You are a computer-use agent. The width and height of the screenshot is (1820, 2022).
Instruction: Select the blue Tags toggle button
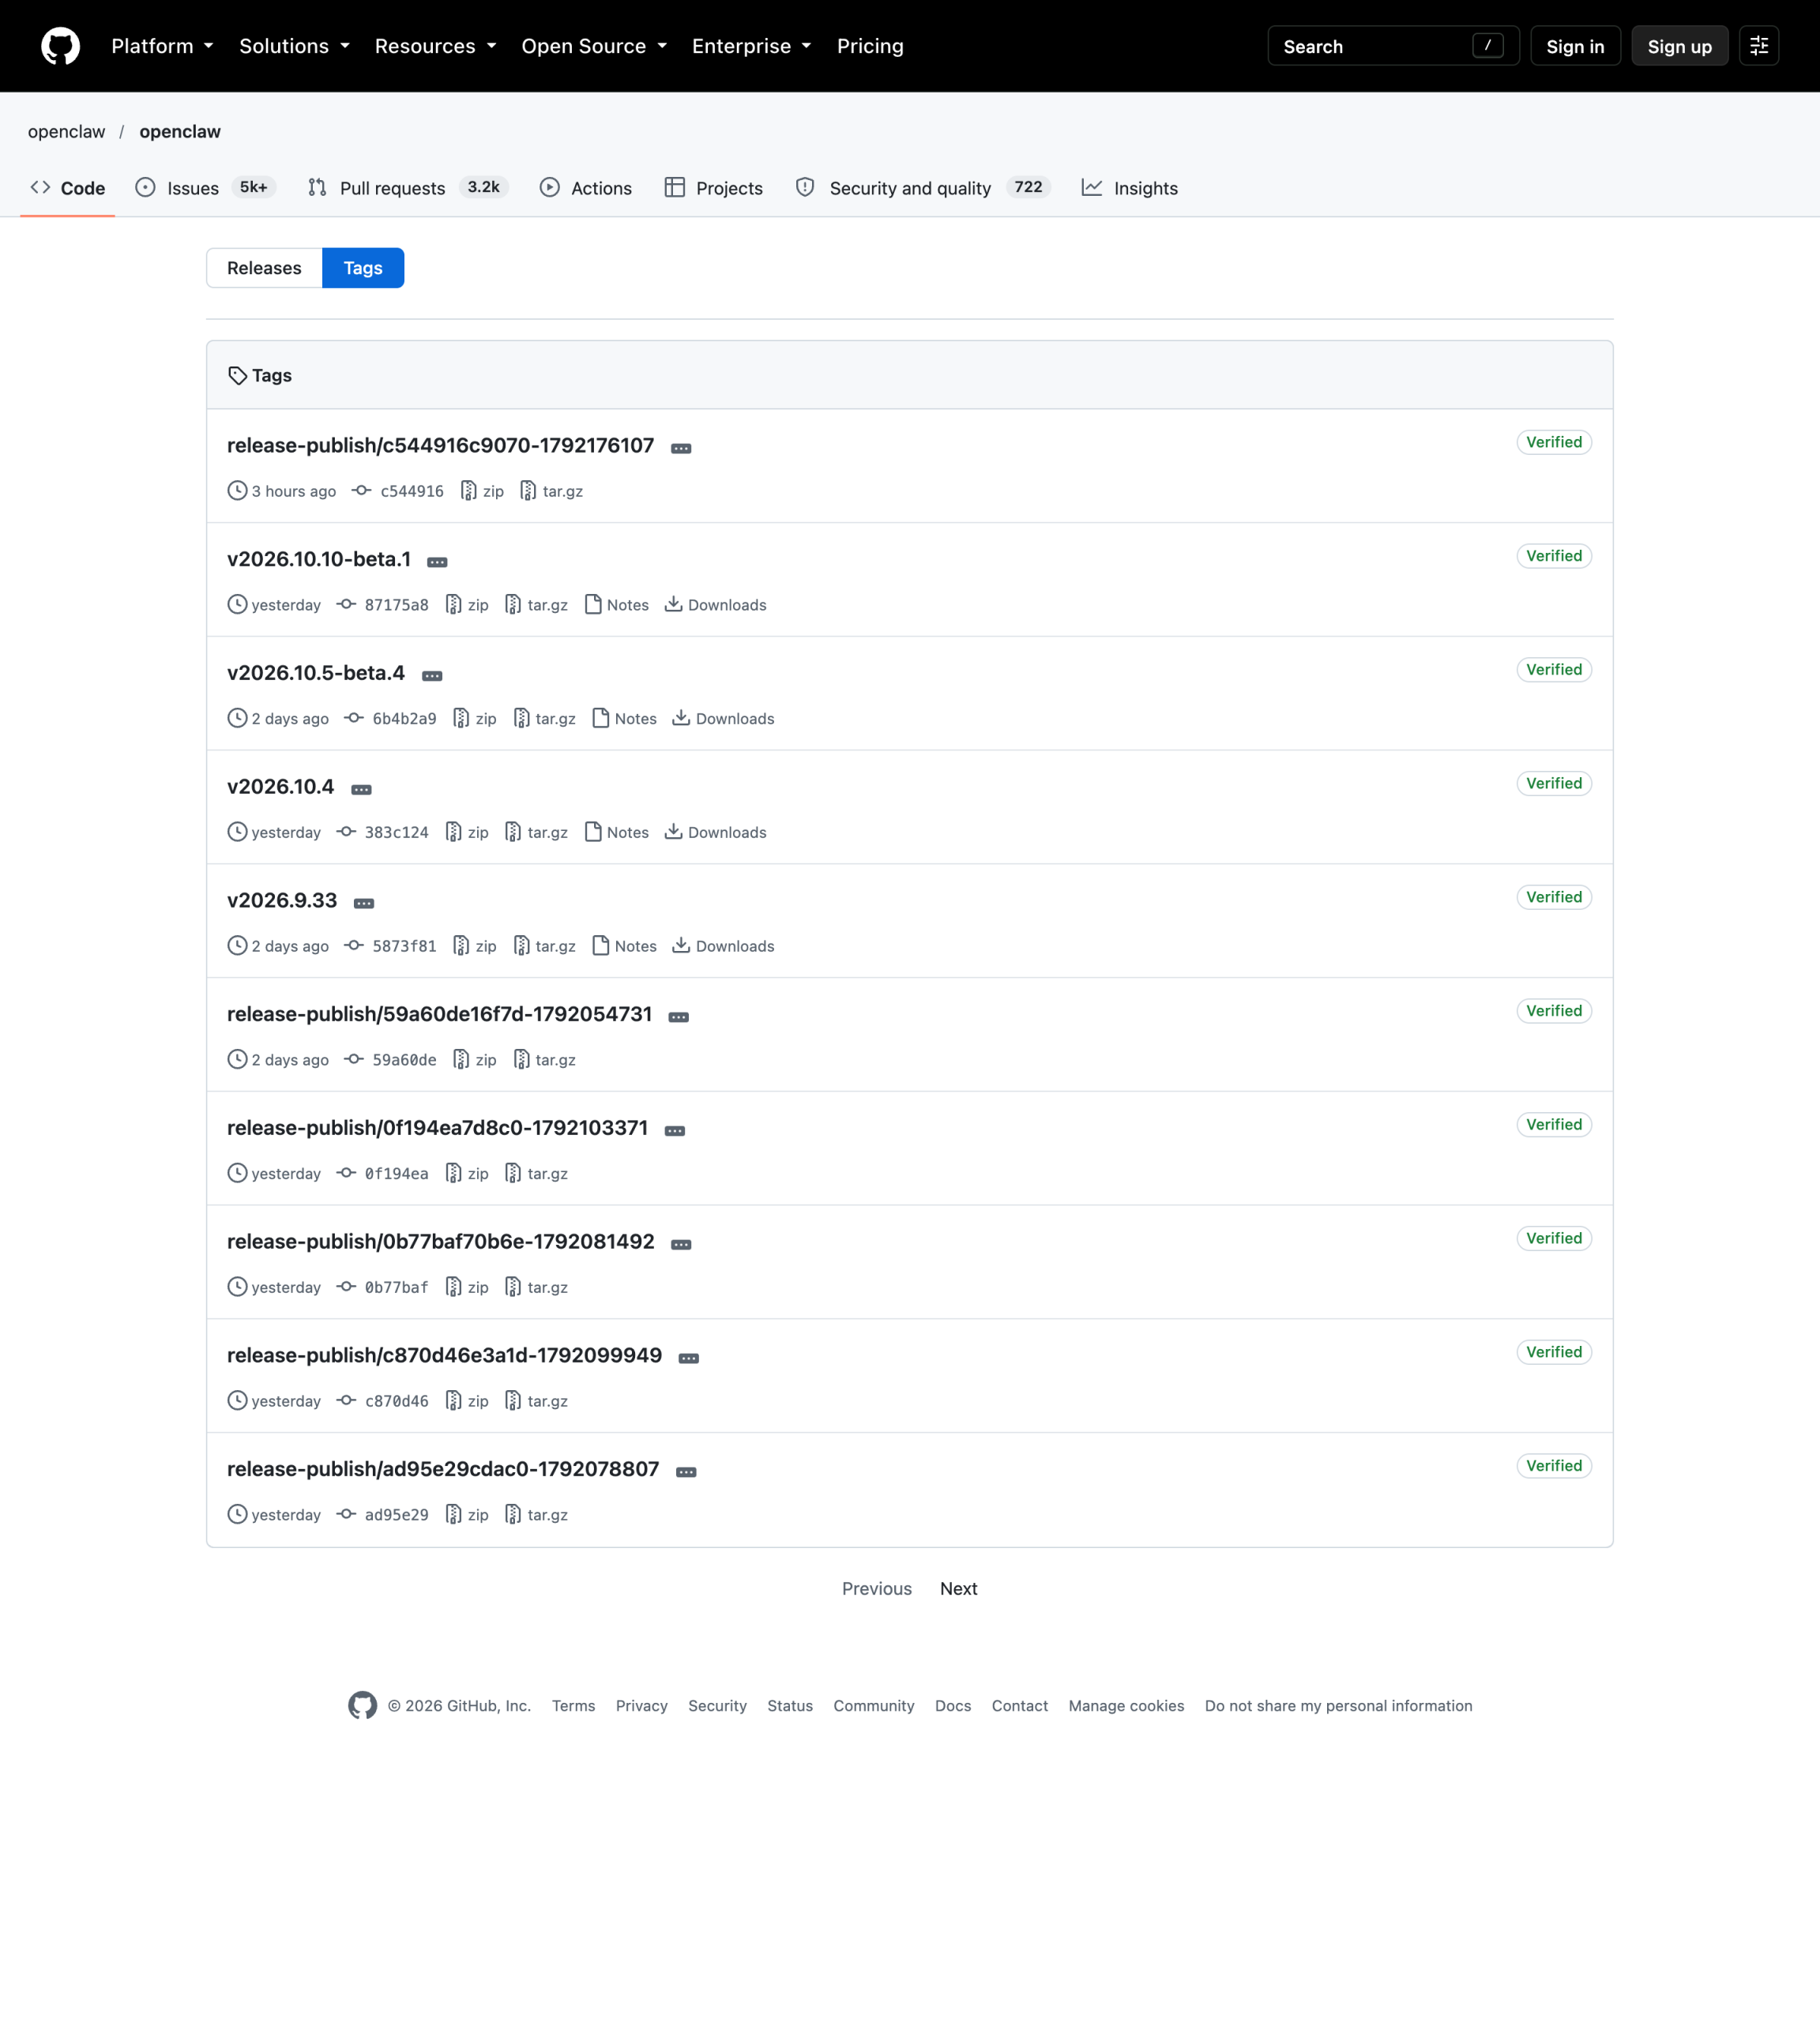coord(363,268)
